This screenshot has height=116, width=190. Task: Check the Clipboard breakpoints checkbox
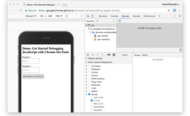(x=89, y=69)
